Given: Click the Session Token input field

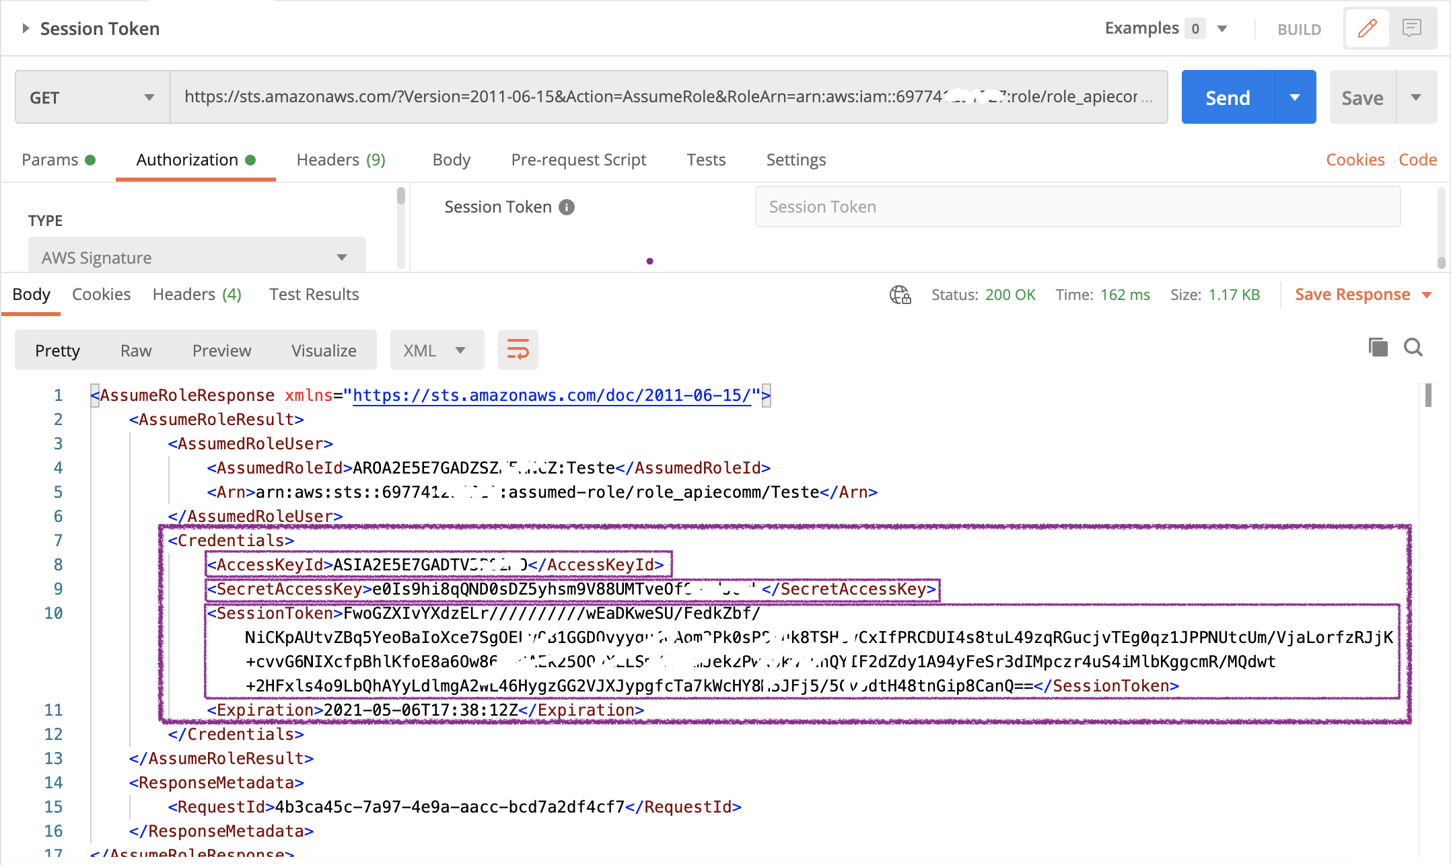Looking at the screenshot, I should 1077,207.
